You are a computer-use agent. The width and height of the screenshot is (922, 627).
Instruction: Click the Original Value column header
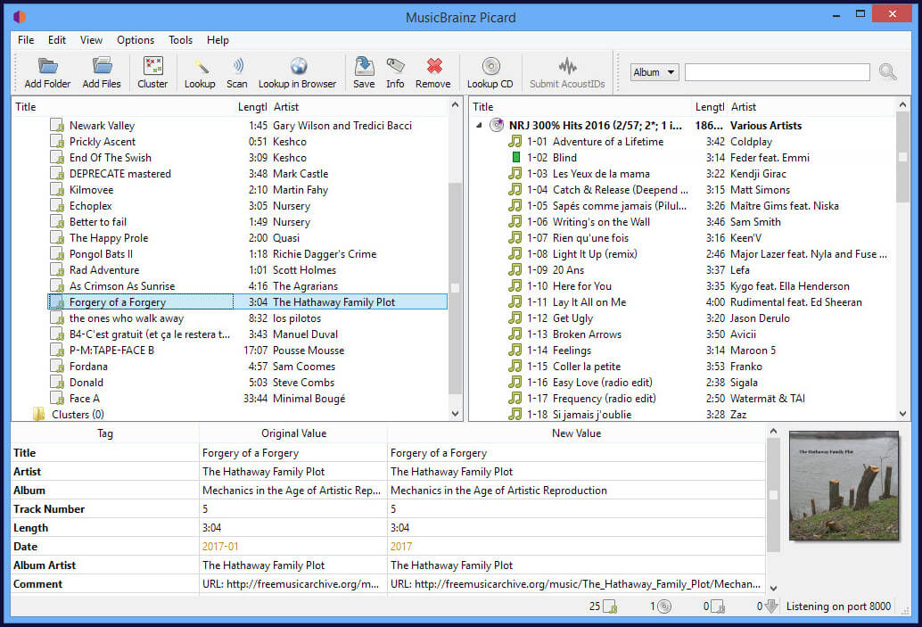(x=293, y=433)
